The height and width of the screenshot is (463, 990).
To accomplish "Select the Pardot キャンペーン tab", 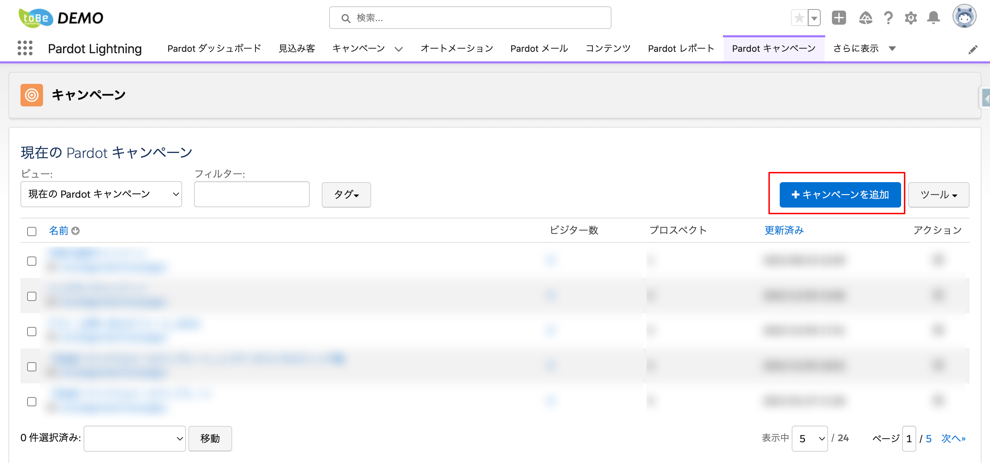I will click(x=773, y=48).
